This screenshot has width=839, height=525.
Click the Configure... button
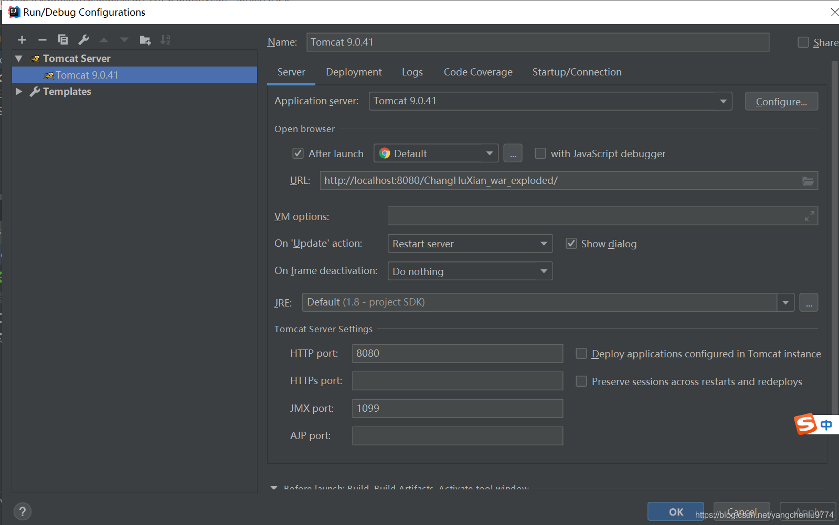781,102
